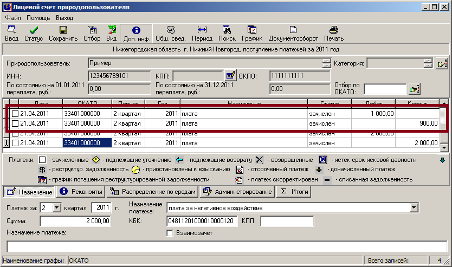Click the Период toolbar icon

point(202,34)
